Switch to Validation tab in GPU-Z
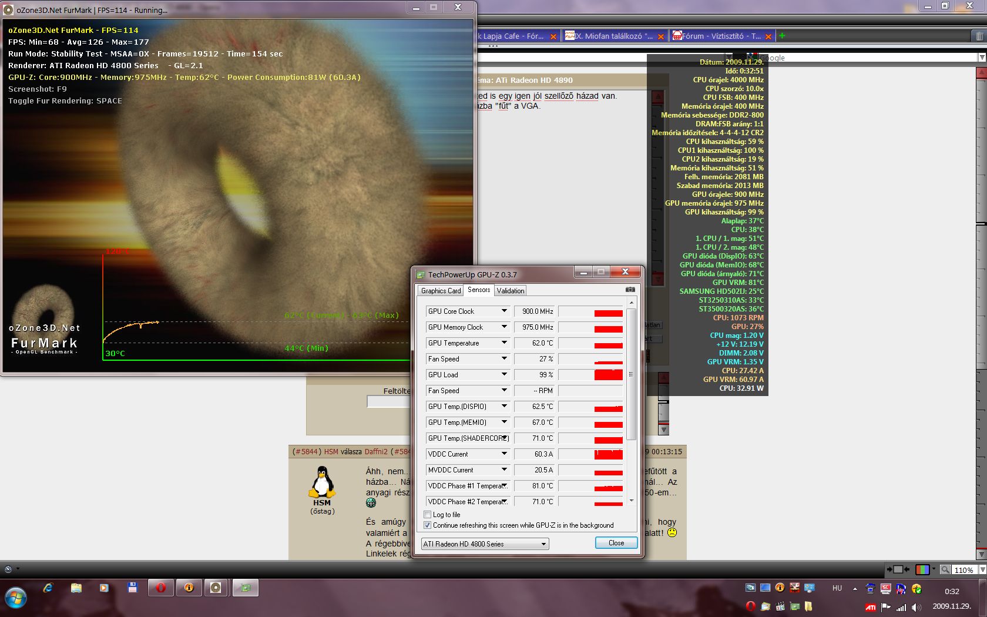Viewport: 987px width, 617px height. point(510,291)
